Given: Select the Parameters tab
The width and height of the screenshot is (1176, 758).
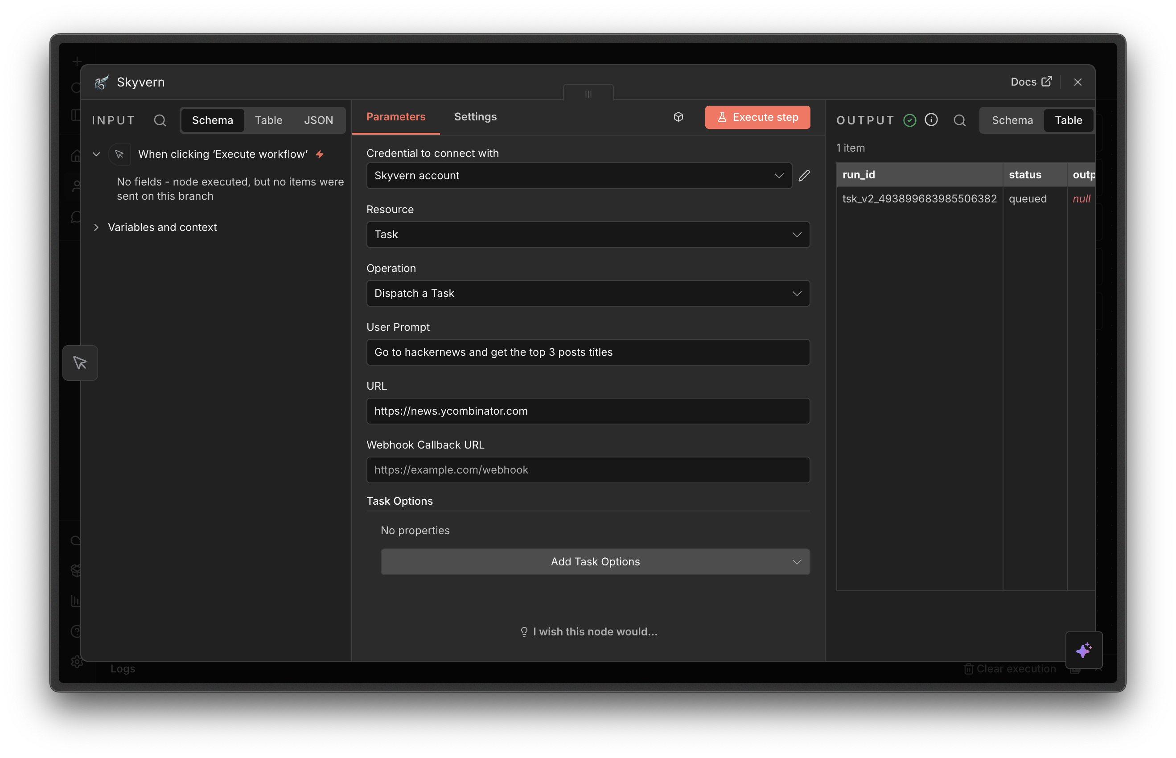Looking at the screenshot, I should (396, 117).
